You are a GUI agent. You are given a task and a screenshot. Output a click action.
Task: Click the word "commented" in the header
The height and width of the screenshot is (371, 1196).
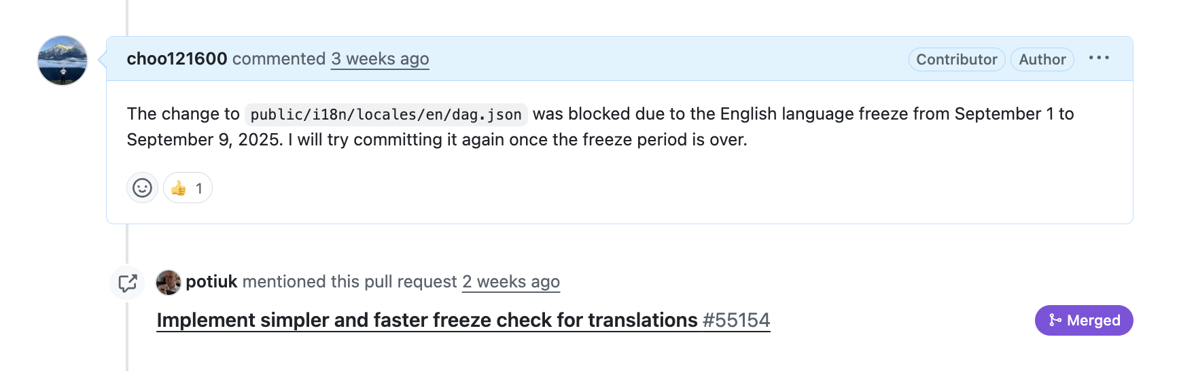pyautogui.click(x=279, y=59)
